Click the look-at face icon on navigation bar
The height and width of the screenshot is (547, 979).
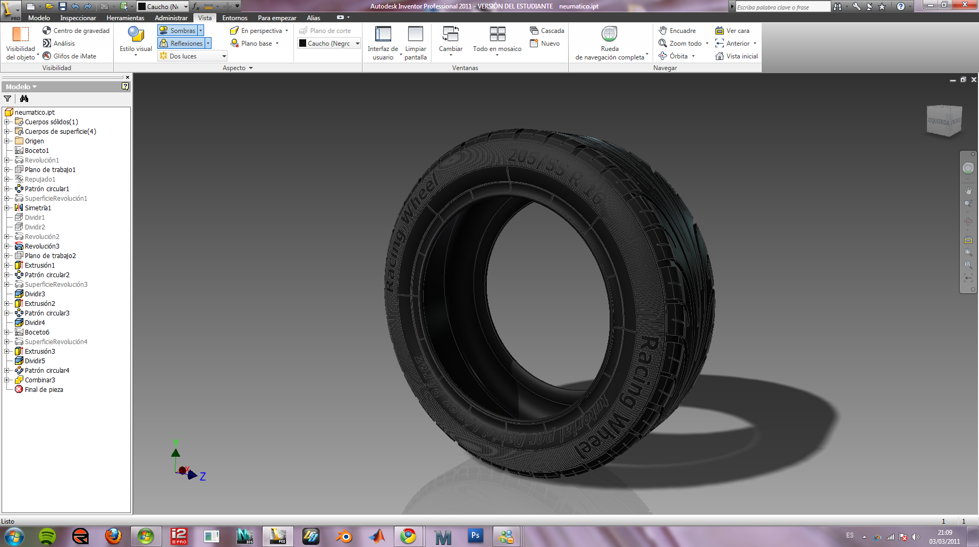click(968, 240)
